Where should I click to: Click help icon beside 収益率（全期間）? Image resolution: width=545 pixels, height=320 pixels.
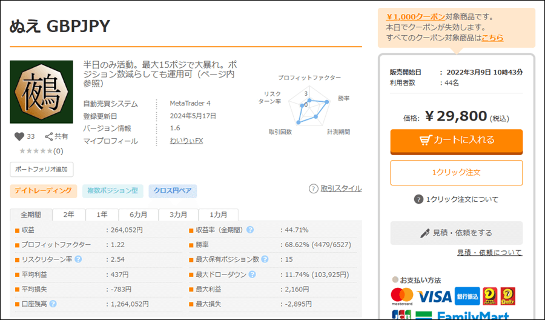coord(249,230)
